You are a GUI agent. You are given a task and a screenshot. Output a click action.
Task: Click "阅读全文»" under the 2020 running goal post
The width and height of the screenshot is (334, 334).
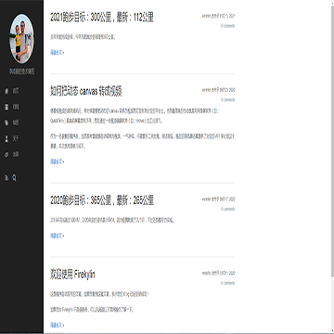[58, 236]
